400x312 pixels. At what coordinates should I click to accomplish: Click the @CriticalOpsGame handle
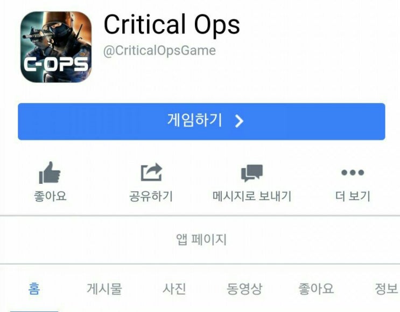159,51
